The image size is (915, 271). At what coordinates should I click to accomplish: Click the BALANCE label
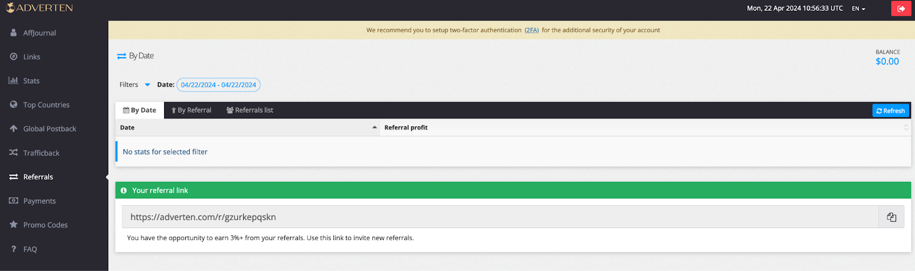point(888,52)
